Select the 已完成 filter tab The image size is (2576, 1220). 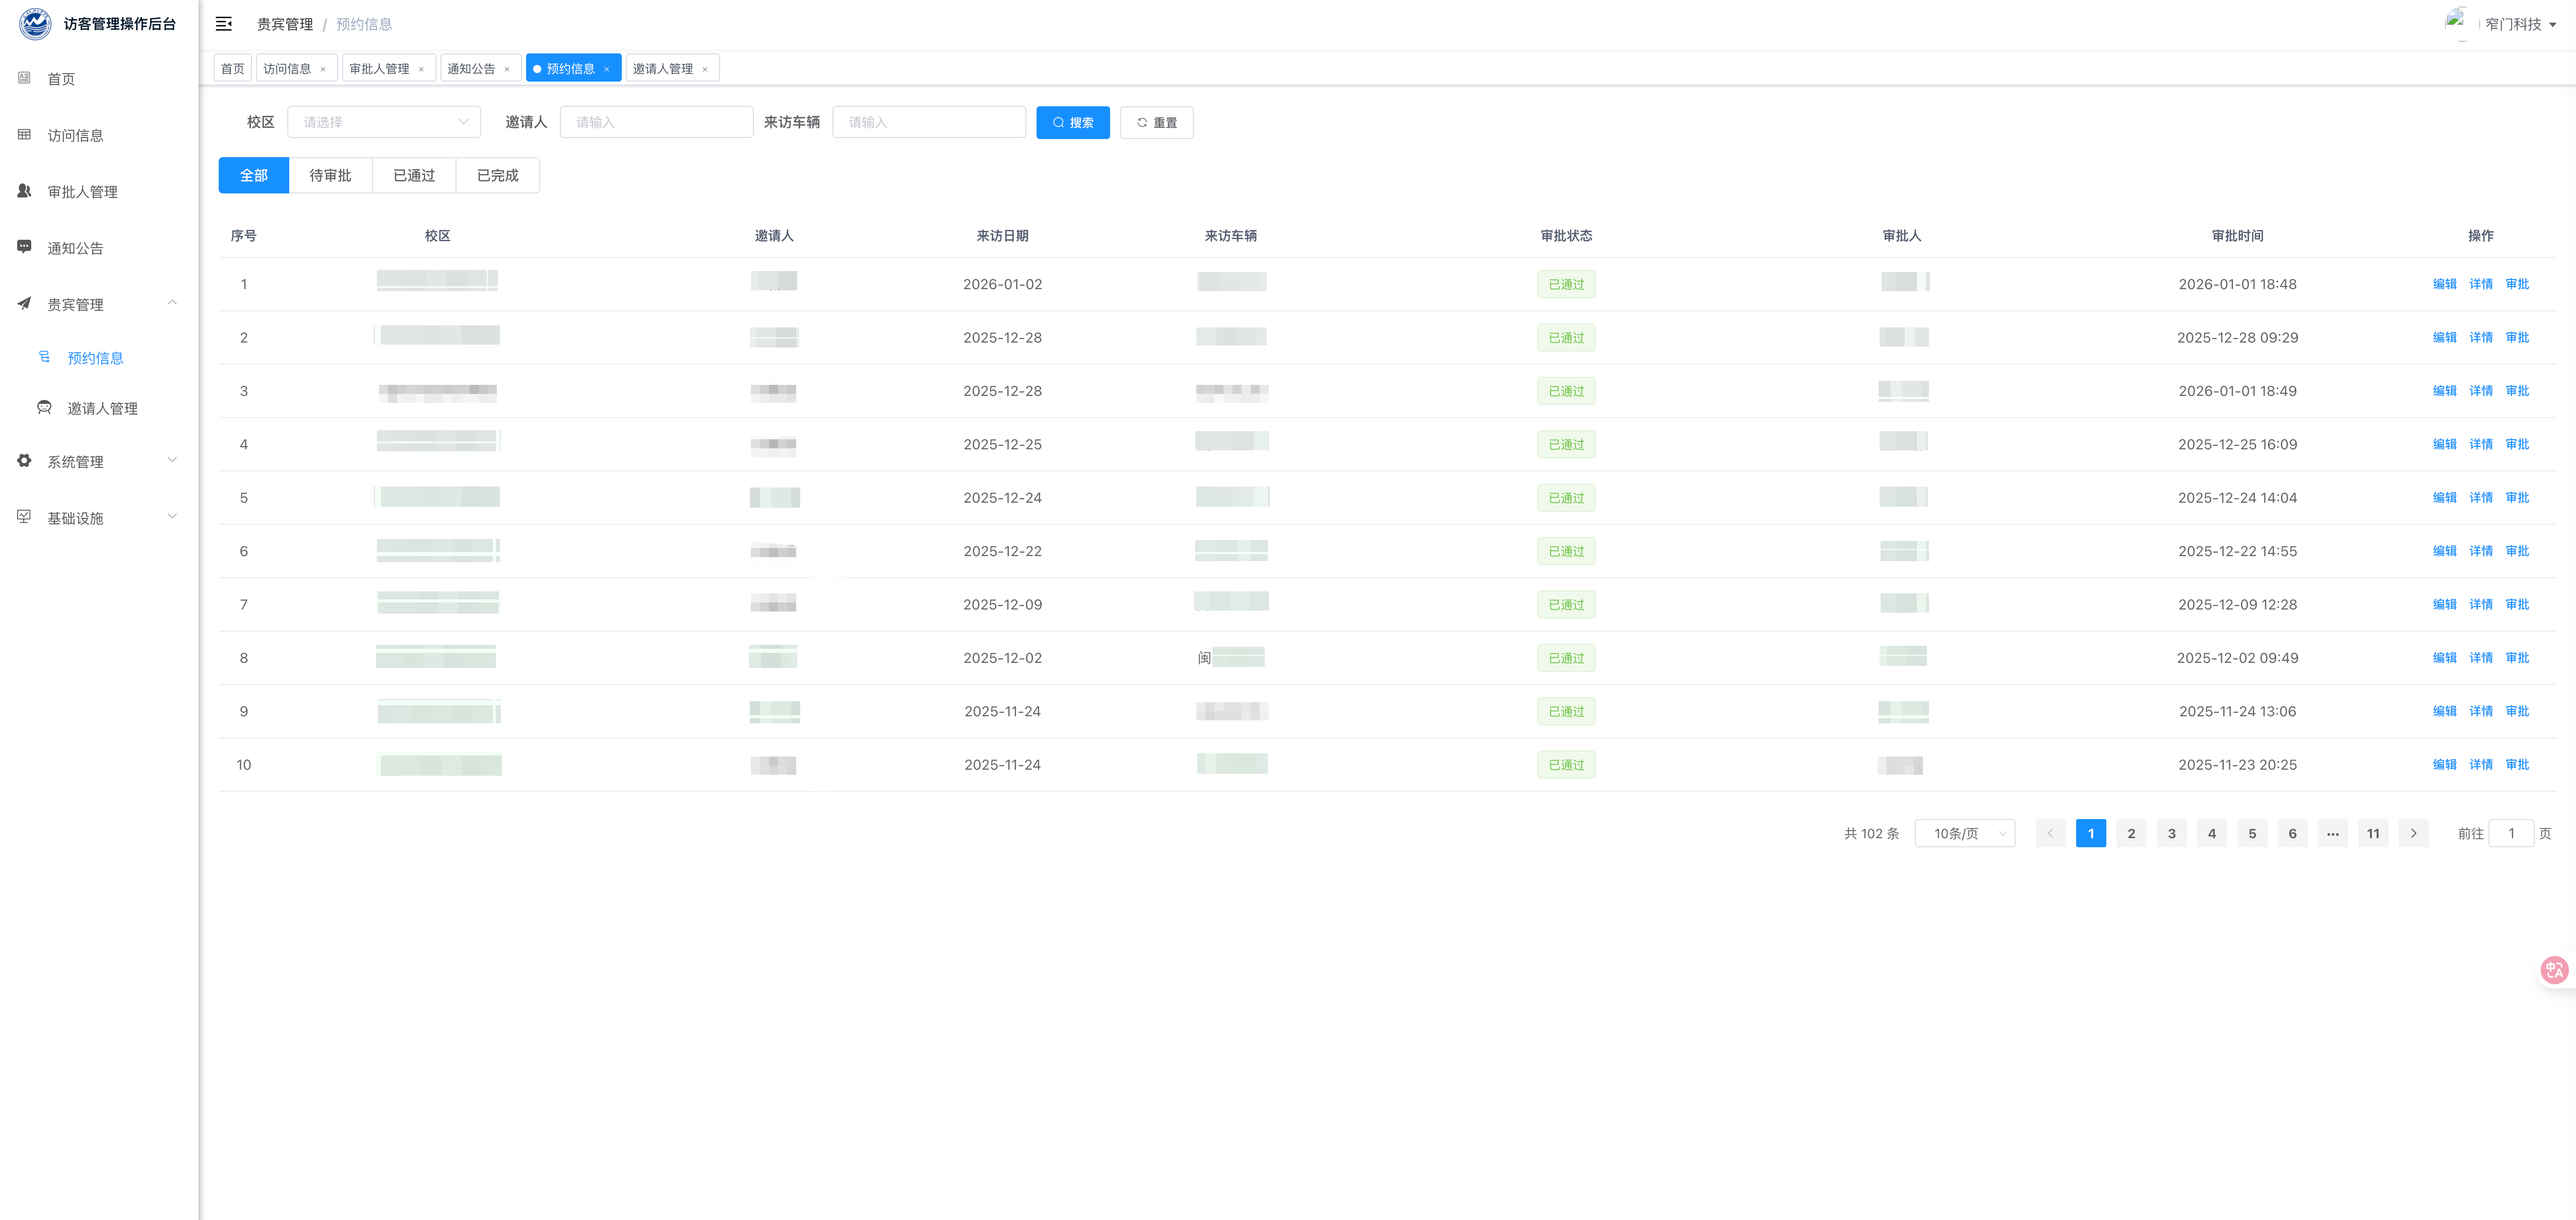click(497, 175)
